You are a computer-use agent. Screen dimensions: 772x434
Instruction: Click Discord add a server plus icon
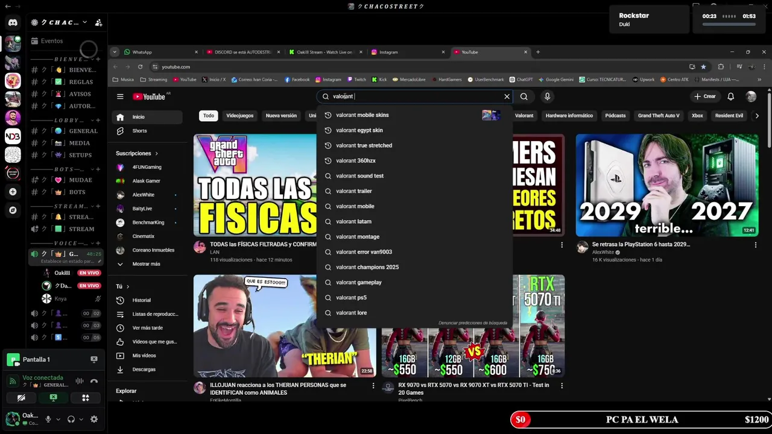click(13, 192)
